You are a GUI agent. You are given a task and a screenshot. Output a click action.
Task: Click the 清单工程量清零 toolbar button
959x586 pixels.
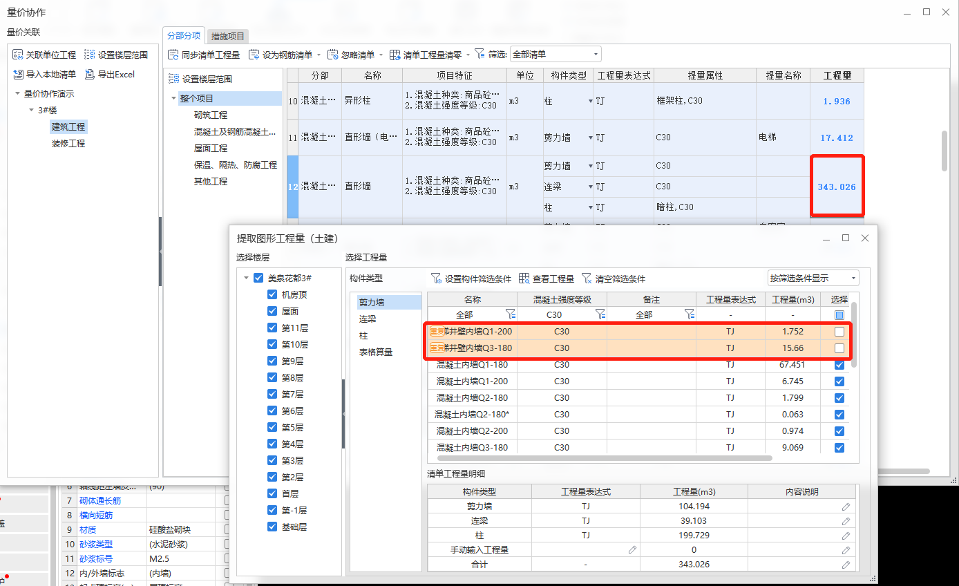point(426,55)
